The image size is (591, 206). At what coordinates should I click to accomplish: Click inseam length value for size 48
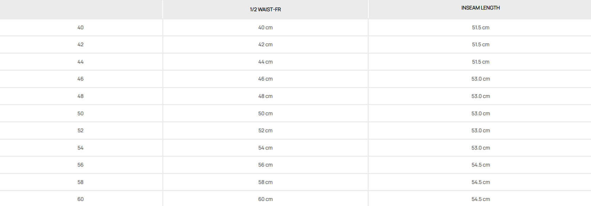pos(481,96)
